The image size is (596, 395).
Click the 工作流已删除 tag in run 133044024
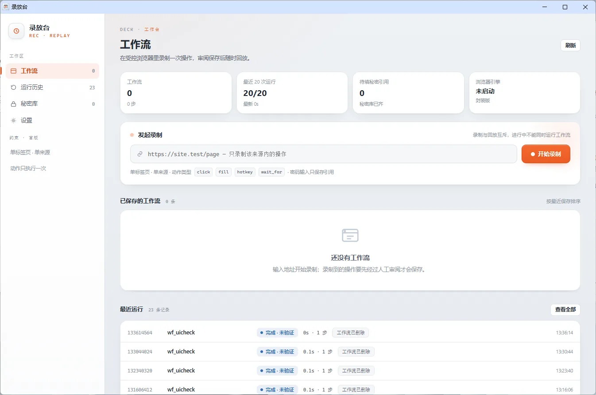356,352
